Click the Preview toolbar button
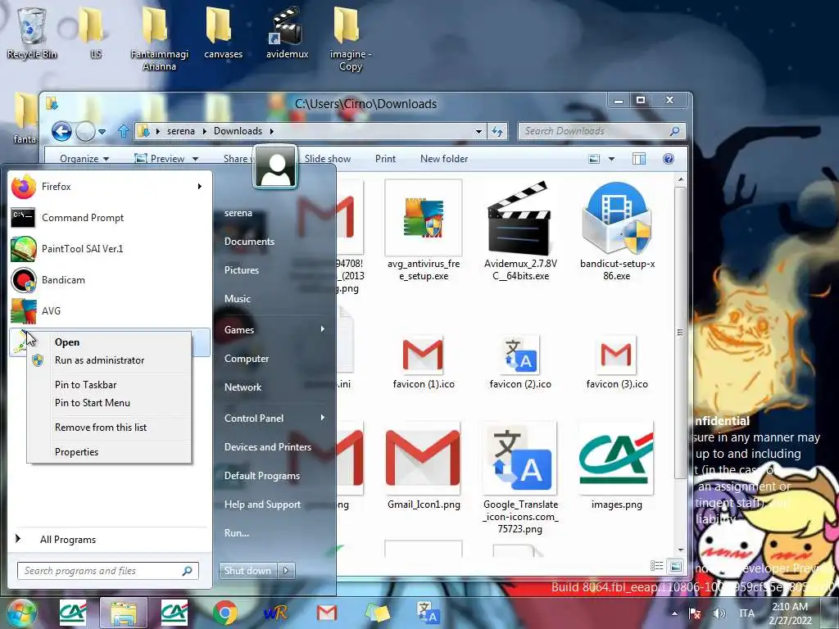Image resolution: width=839 pixels, height=629 pixels. (x=161, y=159)
